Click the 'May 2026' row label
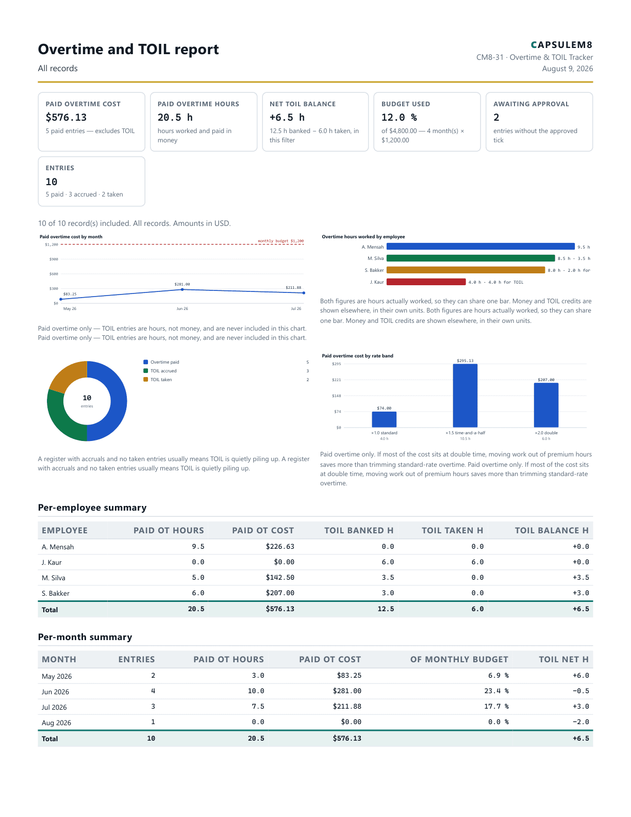The height and width of the screenshot is (817, 631). (x=57, y=676)
